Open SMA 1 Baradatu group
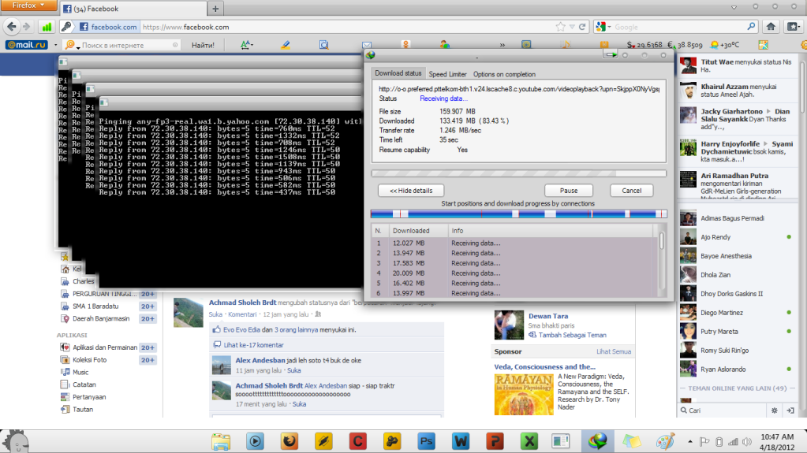The height and width of the screenshot is (453, 807). tap(95, 306)
